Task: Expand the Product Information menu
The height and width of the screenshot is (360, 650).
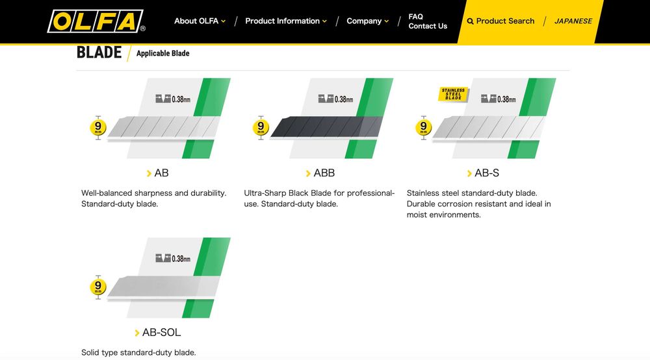Action: pyautogui.click(x=285, y=21)
